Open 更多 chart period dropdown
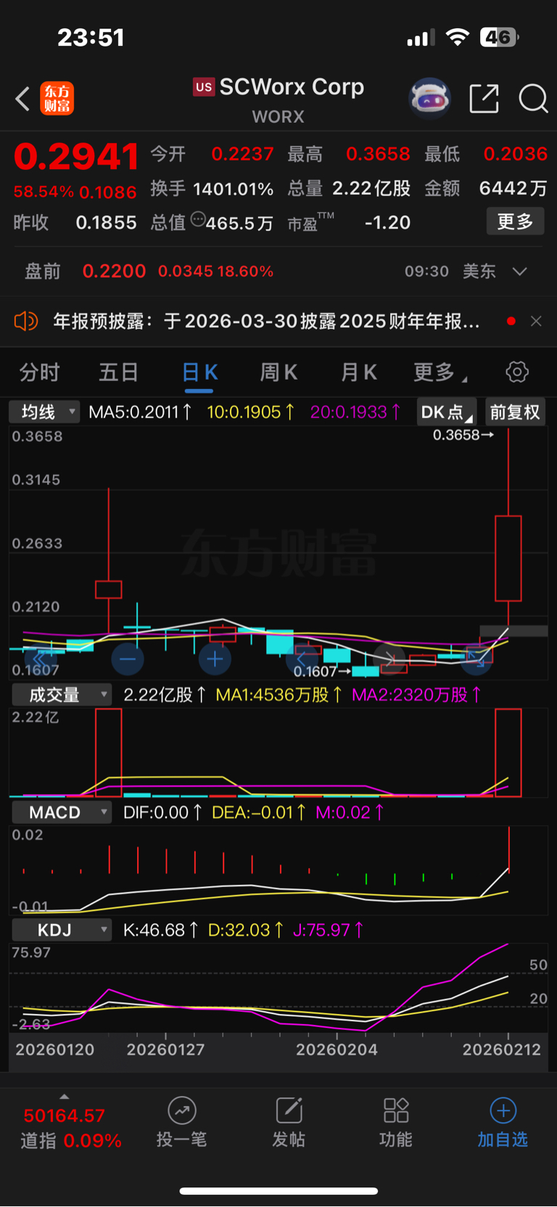Image resolution: width=557 pixels, height=1207 pixels. click(440, 372)
